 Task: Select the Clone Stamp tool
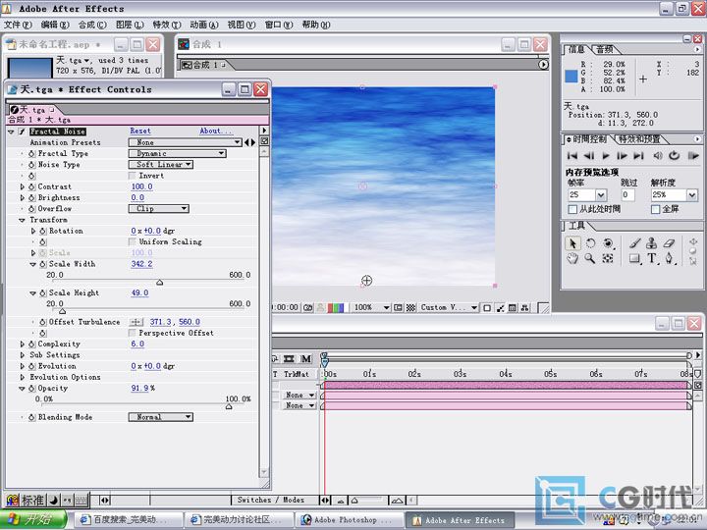point(652,243)
